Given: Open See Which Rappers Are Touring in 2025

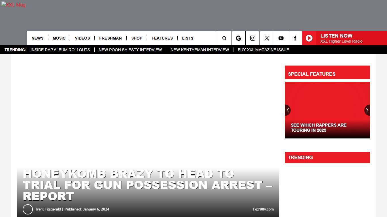Looking at the screenshot, I should coord(319,128).
